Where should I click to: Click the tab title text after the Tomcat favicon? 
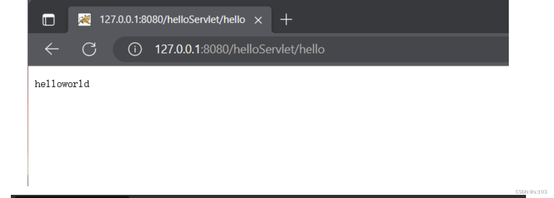click(169, 20)
